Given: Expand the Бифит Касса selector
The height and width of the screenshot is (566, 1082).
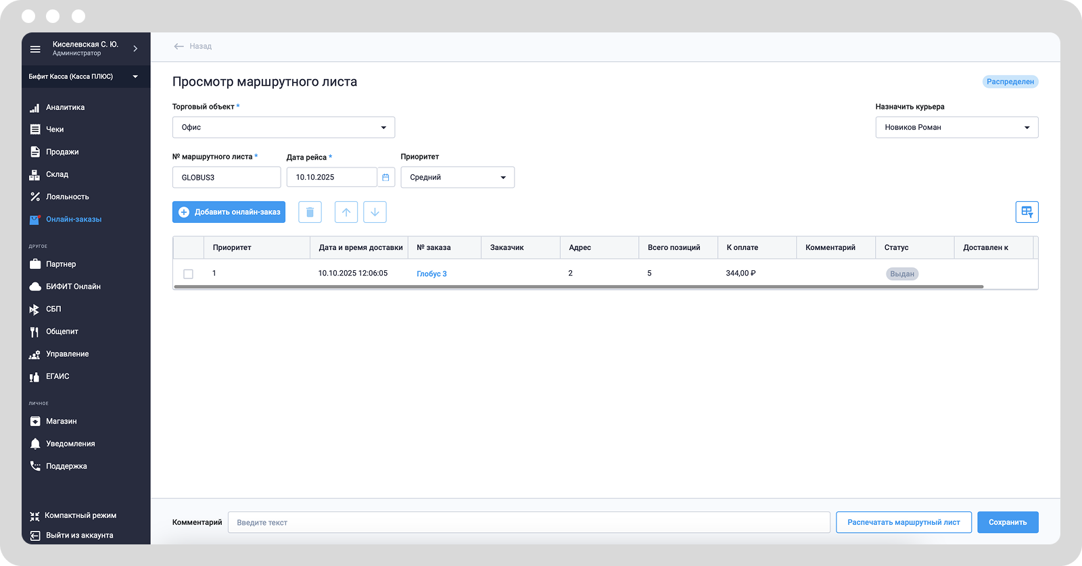Looking at the screenshot, I should pos(86,77).
